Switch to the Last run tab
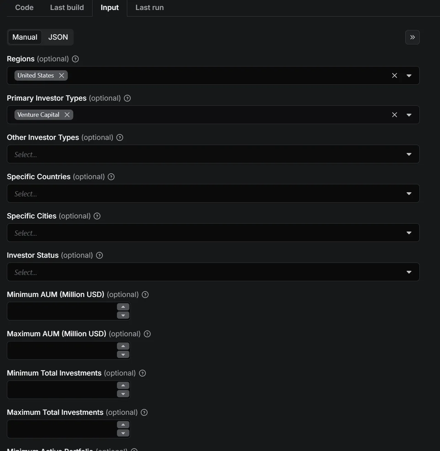The image size is (440, 451). (x=149, y=8)
